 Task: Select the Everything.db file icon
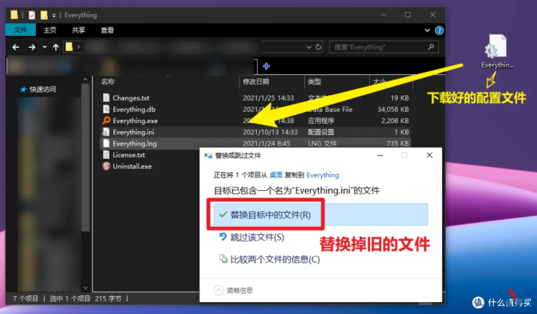pos(106,109)
